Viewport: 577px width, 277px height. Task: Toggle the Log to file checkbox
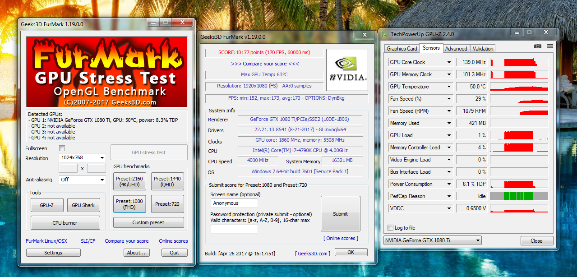(x=391, y=228)
